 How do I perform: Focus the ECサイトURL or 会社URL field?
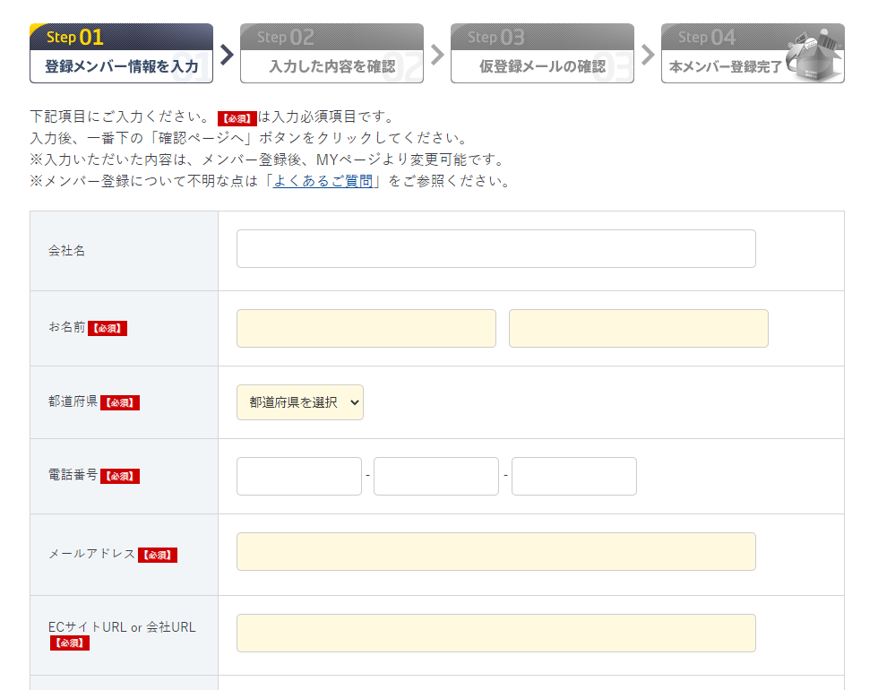496,633
